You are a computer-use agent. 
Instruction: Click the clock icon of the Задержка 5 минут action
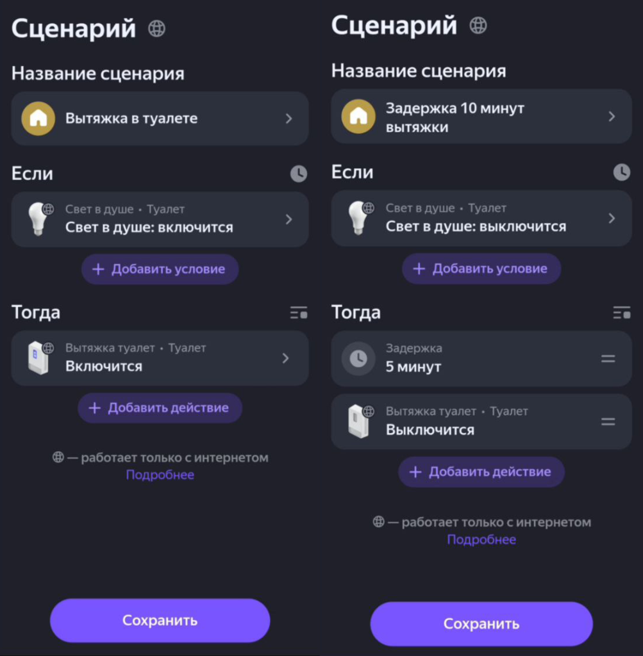click(x=360, y=358)
